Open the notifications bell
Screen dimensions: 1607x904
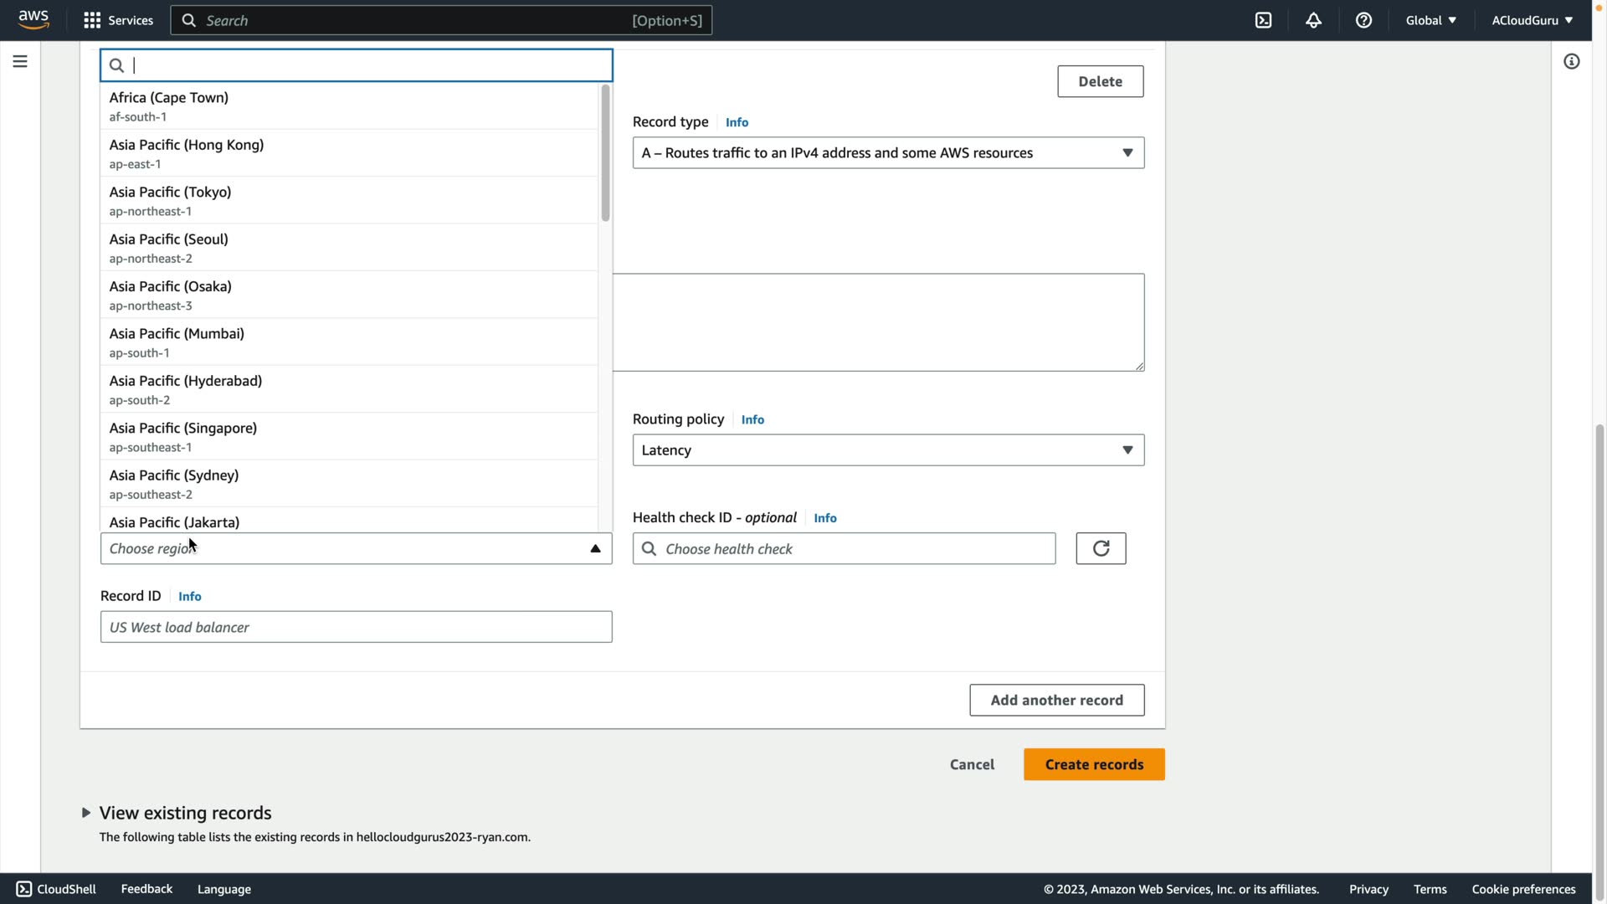pos(1313,20)
